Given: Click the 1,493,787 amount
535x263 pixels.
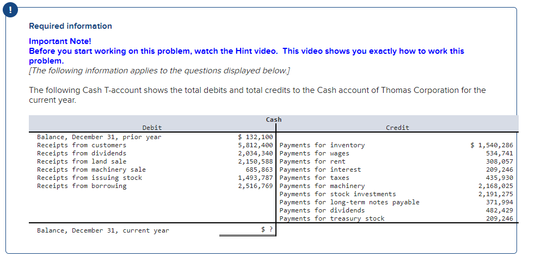Looking at the screenshot, I should tap(256, 178).
